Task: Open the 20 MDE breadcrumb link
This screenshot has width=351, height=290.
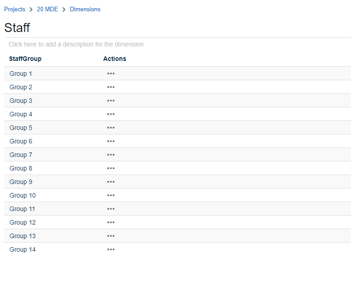Action: pos(47,9)
